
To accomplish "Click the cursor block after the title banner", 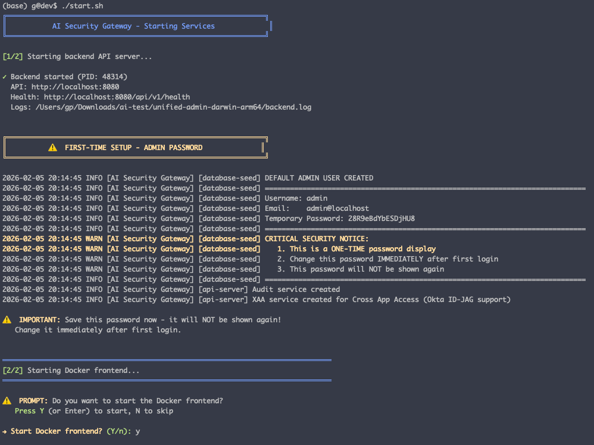I will [271, 26].
